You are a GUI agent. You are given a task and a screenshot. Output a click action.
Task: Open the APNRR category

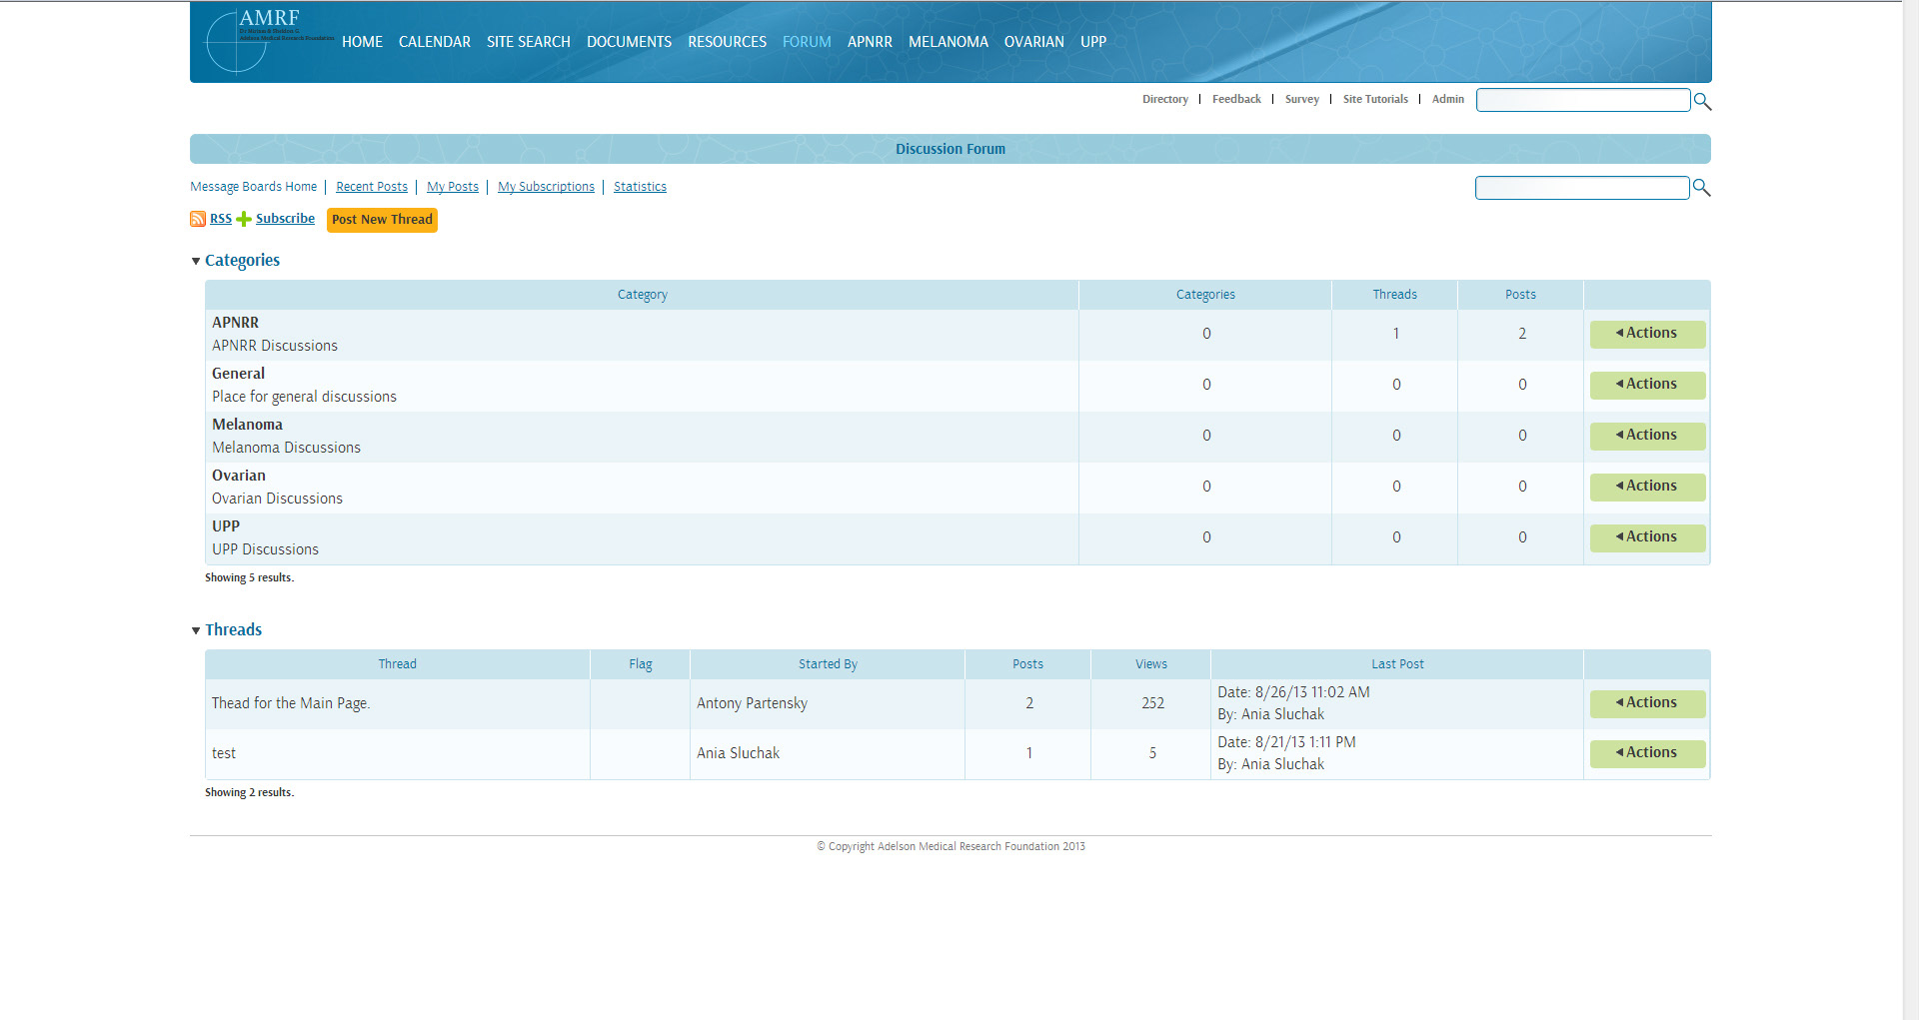[235, 323]
